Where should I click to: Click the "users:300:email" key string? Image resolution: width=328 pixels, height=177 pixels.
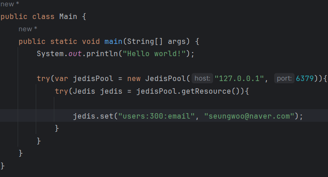[x=157, y=116]
